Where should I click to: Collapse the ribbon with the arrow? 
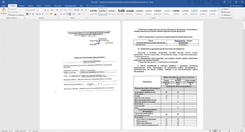[243, 18]
